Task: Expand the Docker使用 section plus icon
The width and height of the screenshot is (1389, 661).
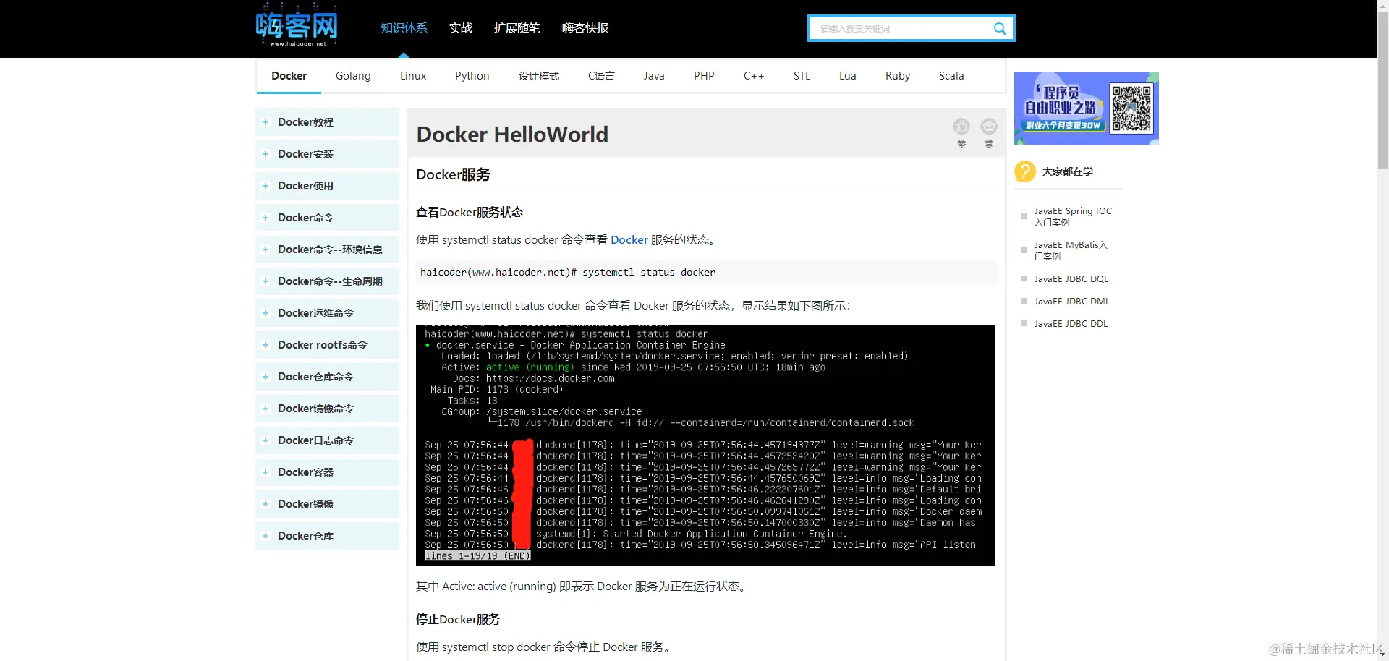Action: [266, 186]
